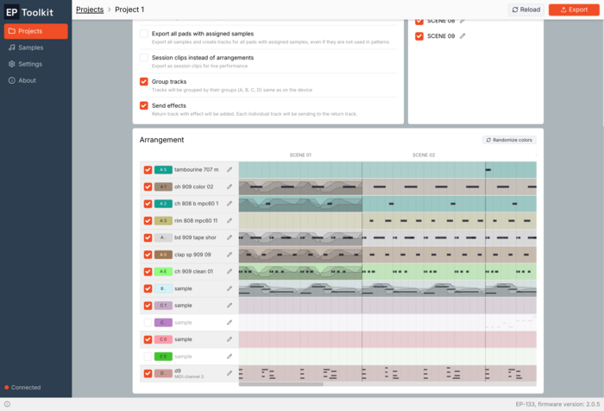Screen dimensions: 604x411
Task: Edit the ch 808 b mpc60 1 track name
Action: (230, 204)
